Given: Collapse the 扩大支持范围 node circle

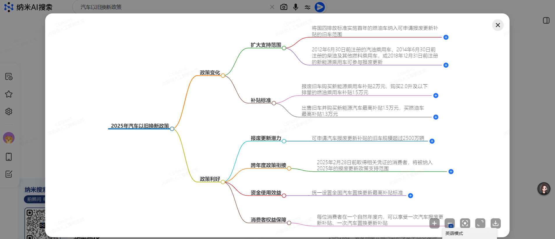Looking at the screenshot, I should (x=284, y=48).
